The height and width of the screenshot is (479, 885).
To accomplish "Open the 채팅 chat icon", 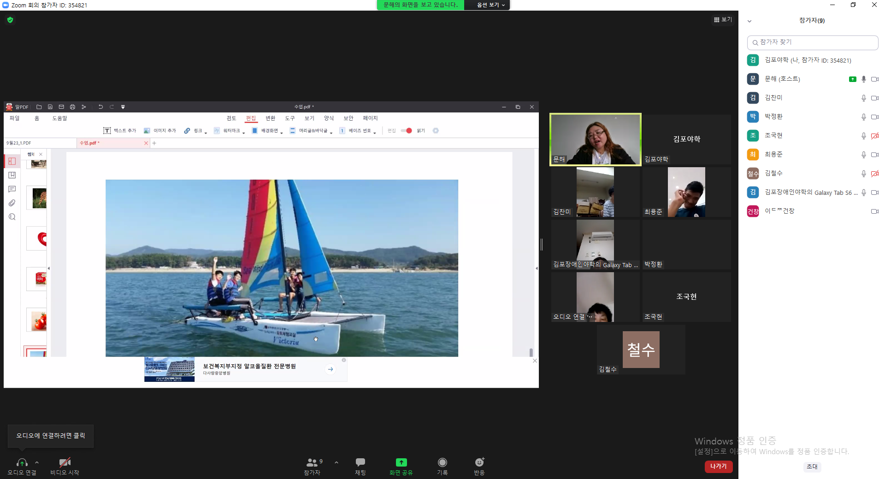I will pos(360,462).
